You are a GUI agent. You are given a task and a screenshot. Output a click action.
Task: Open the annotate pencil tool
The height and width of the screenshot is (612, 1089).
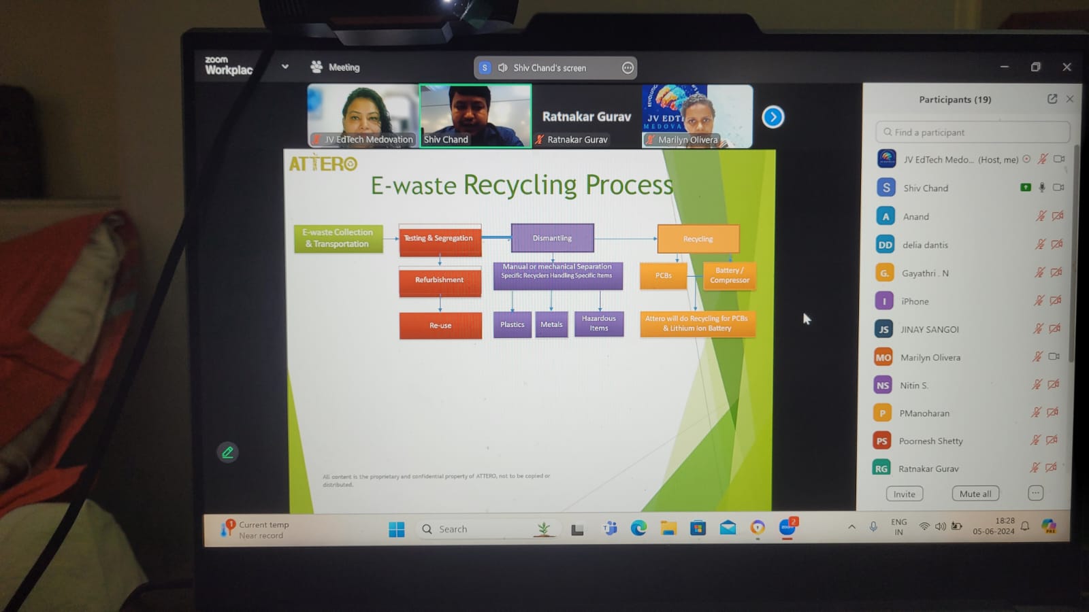point(227,452)
